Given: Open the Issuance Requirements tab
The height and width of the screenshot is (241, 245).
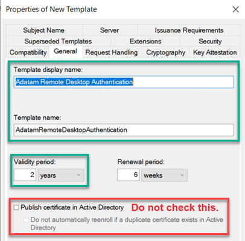Looking at the screenshot, I should coord(189,30).
